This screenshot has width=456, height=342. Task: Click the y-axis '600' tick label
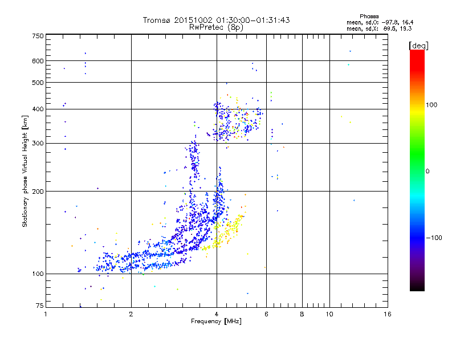pyautogui.click(x=38, y=61)
